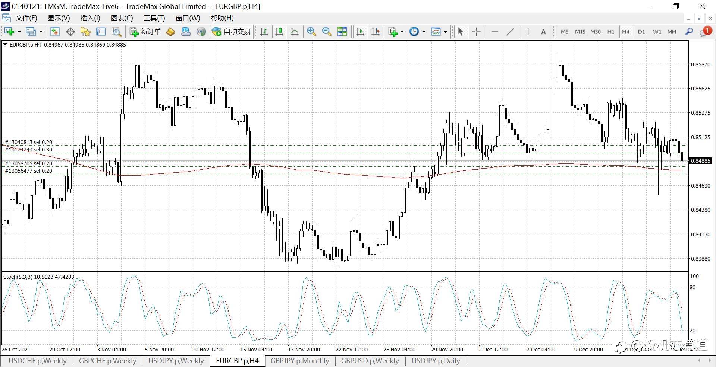Switch to the GBPUSD.p,Weekly chart tab
Viewport: 716px width, 367px height.
pyautogui.click(x=370, y=361)
